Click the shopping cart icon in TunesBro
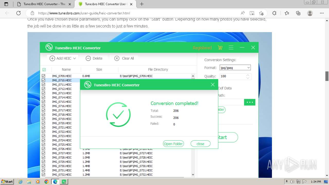The image size is (329, 185). [x=220, y=48]
